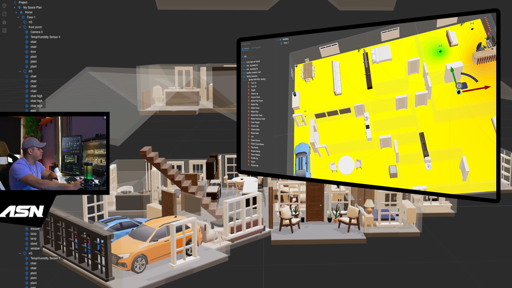The height and width of the screenshot is (288, 512).
Task: Select the Media Play Pause action
Action: click(x=257, y=101)
